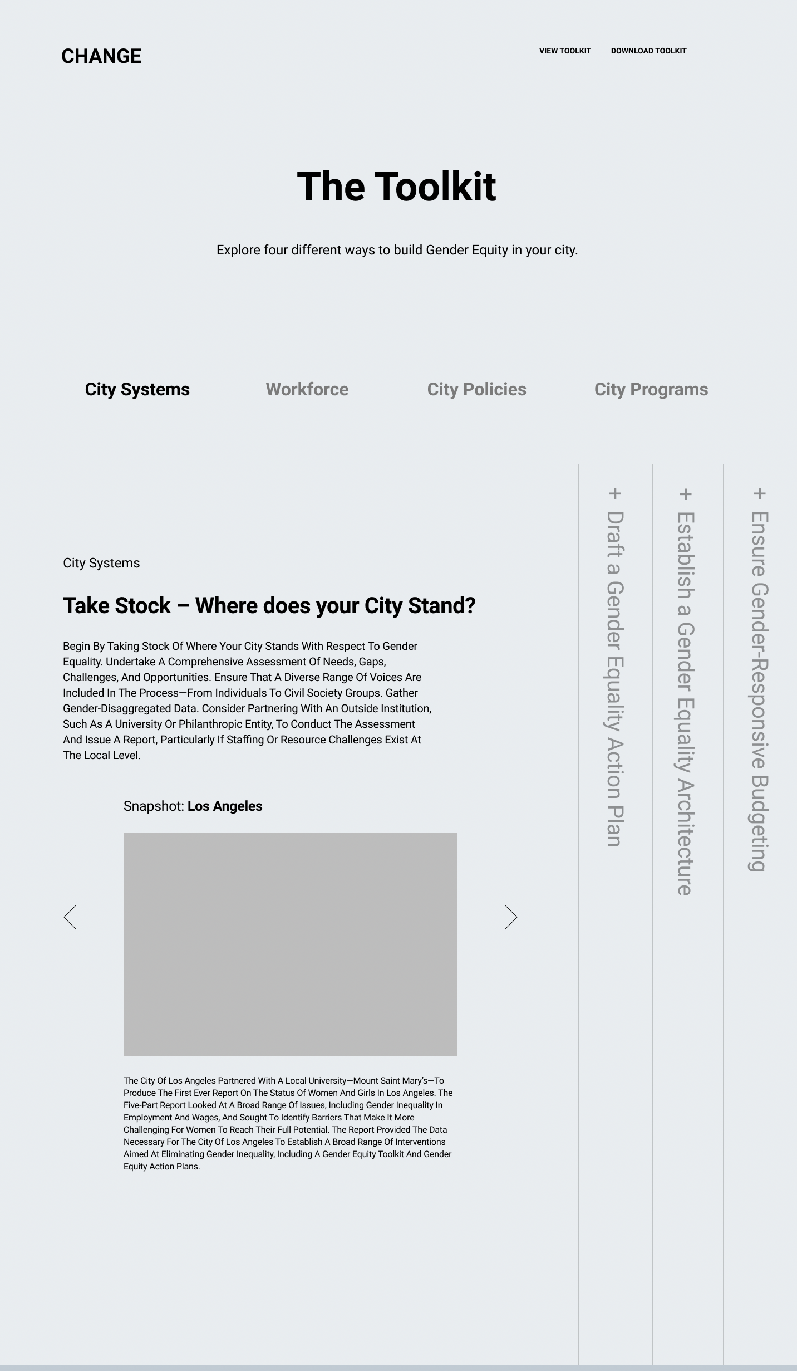This screenshot has height=1371, width=797.
Task: Click the Los Angeles report description paragraph
Action: coord(288,1123)
